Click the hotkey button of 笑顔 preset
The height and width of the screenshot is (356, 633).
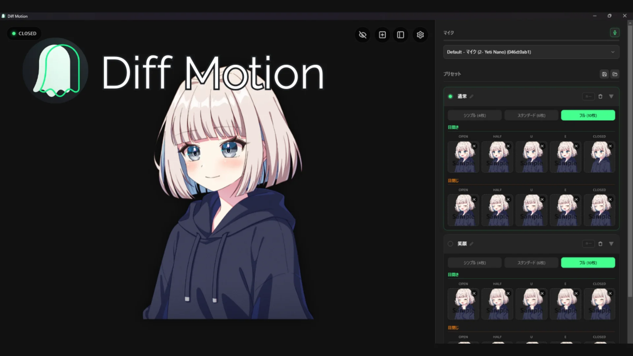tap(588, 244)
